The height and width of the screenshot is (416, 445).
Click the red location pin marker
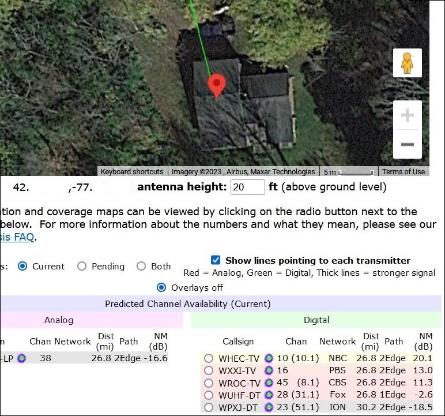coord(217,85)
